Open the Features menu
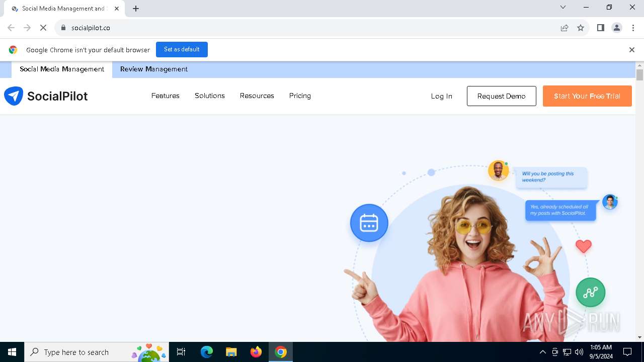644x362 pixels. pos(166,96)
